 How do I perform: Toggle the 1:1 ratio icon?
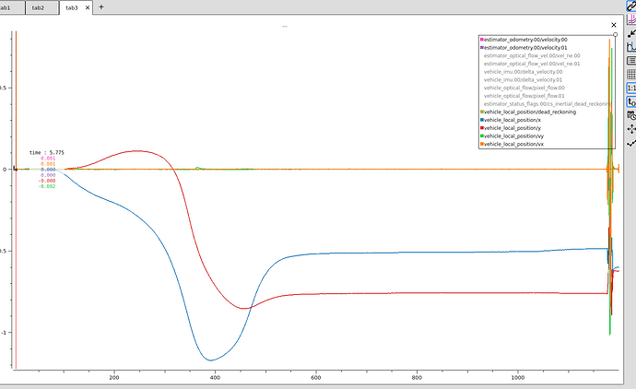631,88
